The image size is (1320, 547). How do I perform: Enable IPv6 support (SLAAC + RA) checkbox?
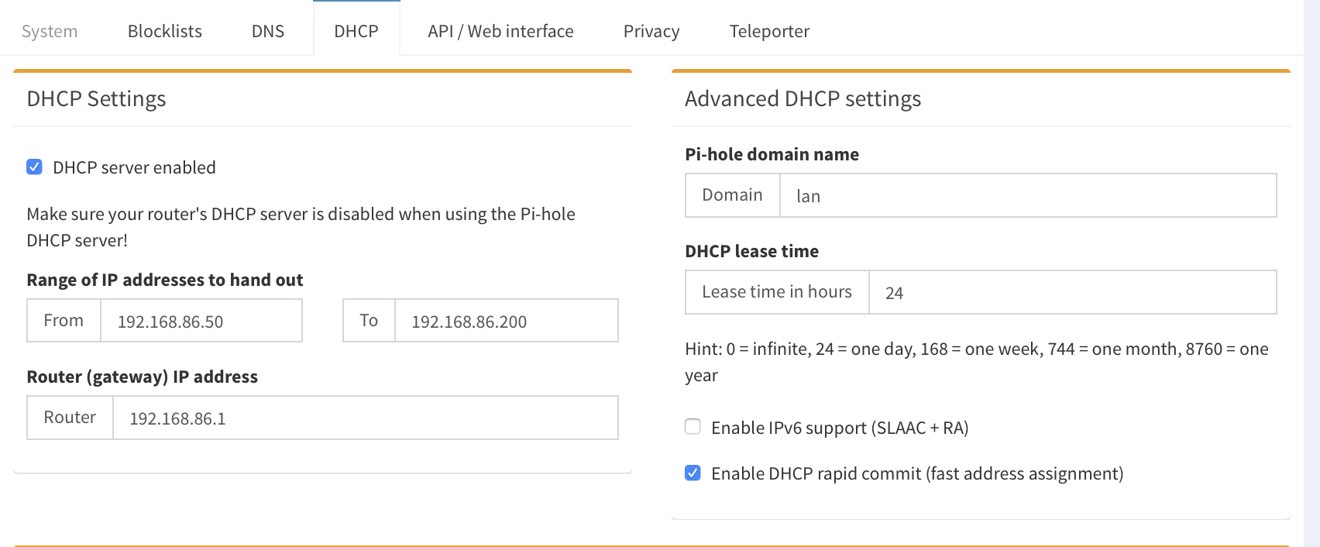693,426
